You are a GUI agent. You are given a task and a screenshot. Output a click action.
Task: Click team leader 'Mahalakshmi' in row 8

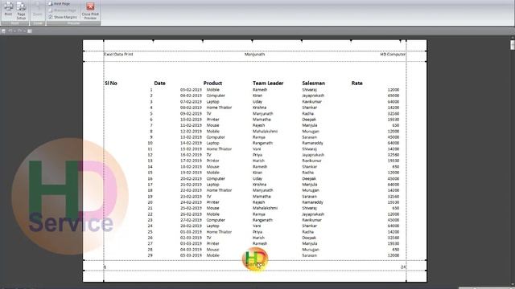tap(265, 132)
